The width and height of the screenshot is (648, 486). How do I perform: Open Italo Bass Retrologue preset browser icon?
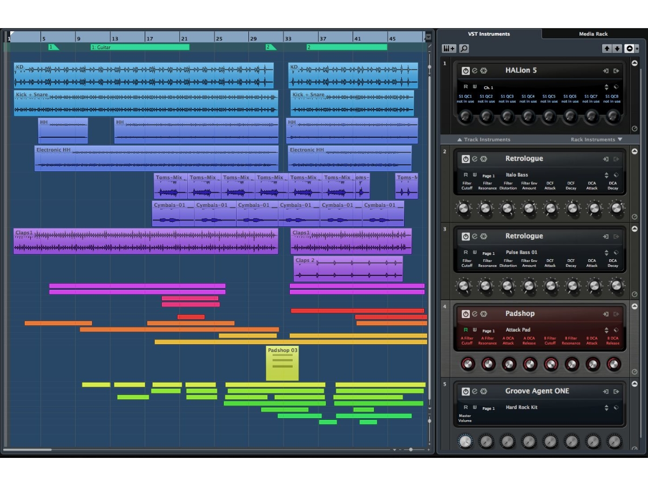(x=616, y=175)
